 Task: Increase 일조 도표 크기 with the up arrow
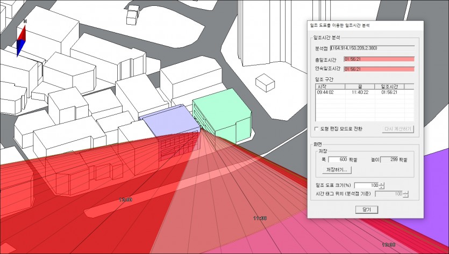click(382, 184)
